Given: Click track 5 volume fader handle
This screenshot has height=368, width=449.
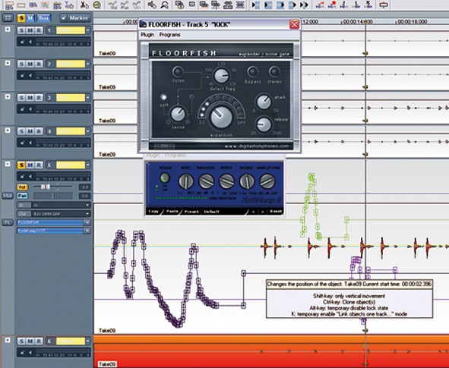Looking at the screenshot, I should pos(46,187).
